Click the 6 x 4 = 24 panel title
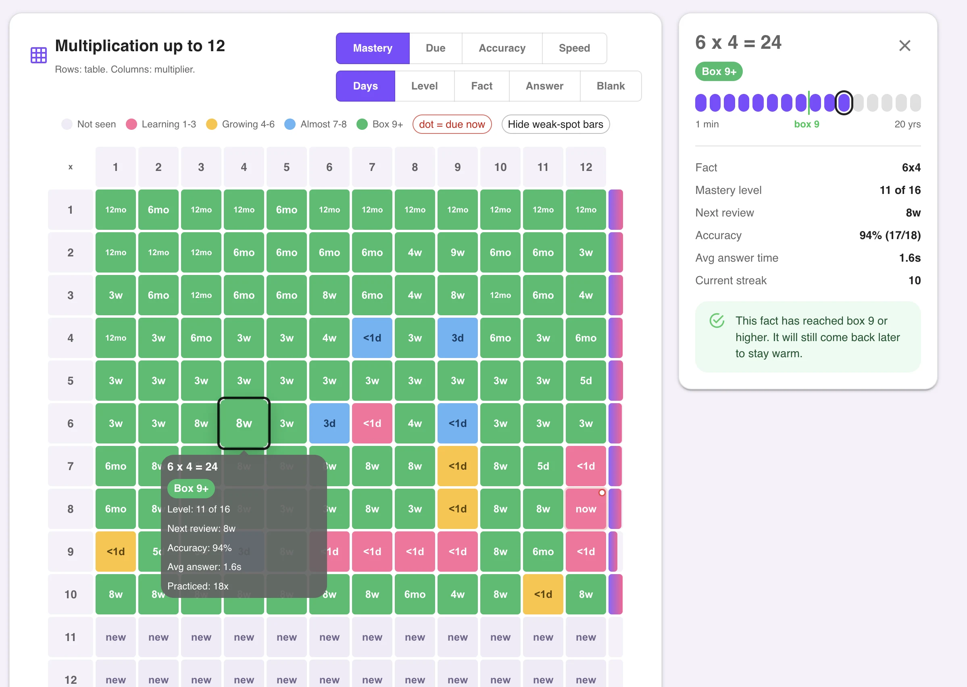 pyautogui.click(x=738, y=42)
